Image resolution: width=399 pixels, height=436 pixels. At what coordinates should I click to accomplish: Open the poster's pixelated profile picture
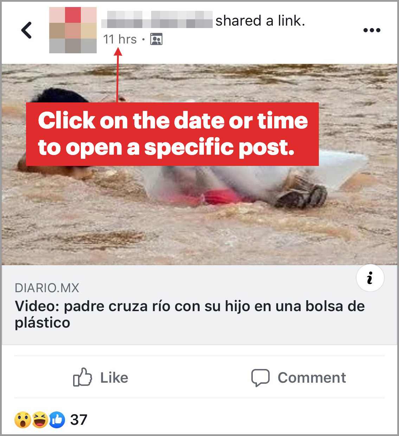tap(73, 30)
